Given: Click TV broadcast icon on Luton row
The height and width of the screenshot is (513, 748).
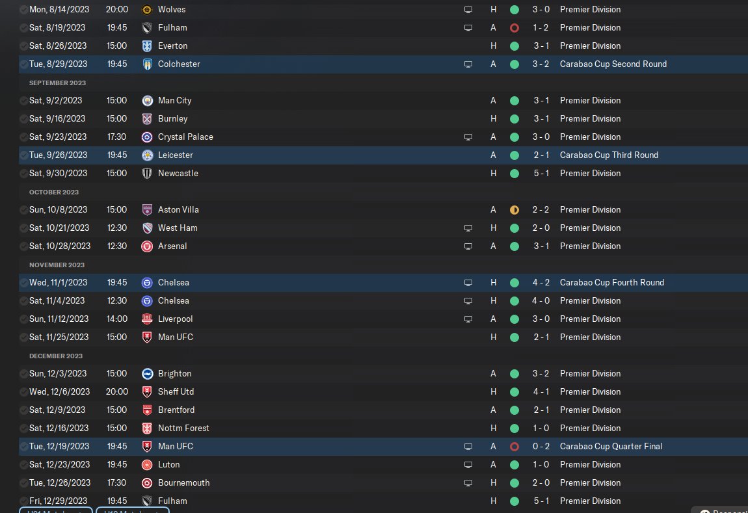Looking at the screenshot, I should pos(468,465).
